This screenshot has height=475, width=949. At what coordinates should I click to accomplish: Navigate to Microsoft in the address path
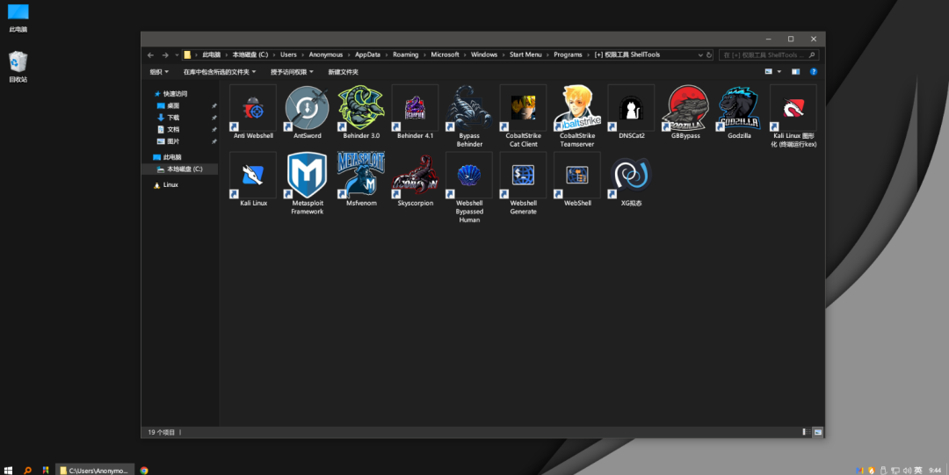[x=445, y=54]
